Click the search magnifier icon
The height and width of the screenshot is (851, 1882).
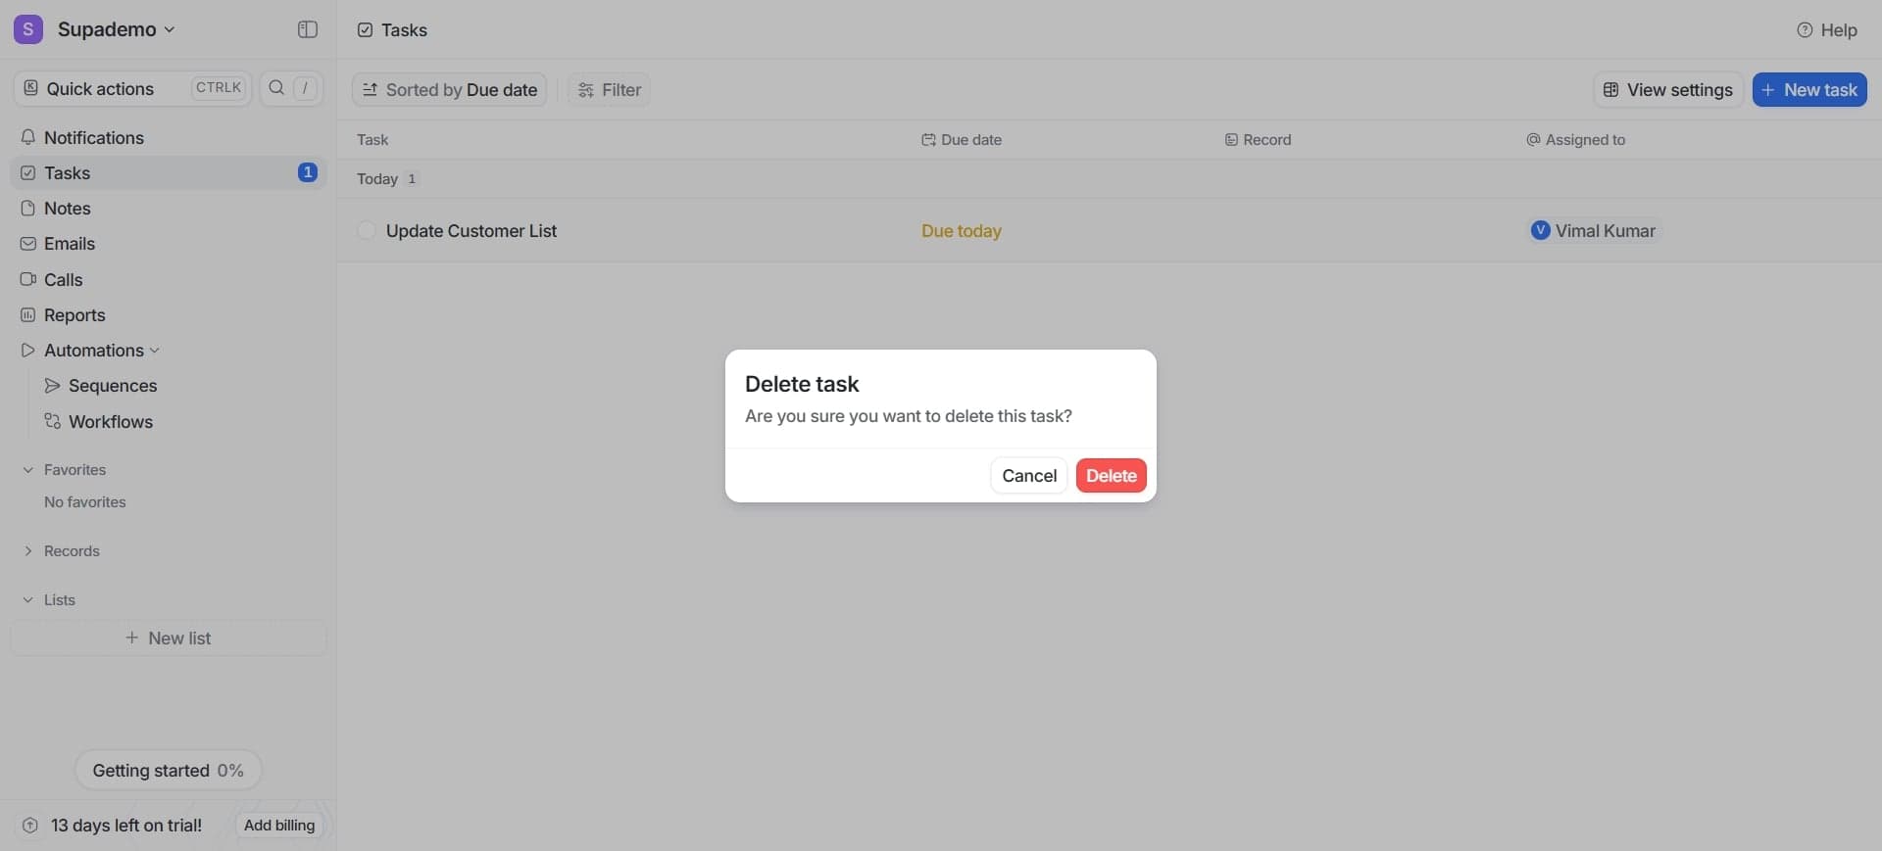tap(276, 88)
